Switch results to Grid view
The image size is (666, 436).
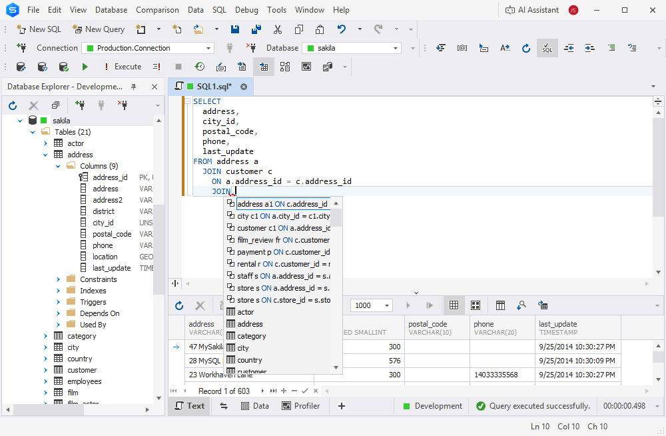click(x=454, y=306)
